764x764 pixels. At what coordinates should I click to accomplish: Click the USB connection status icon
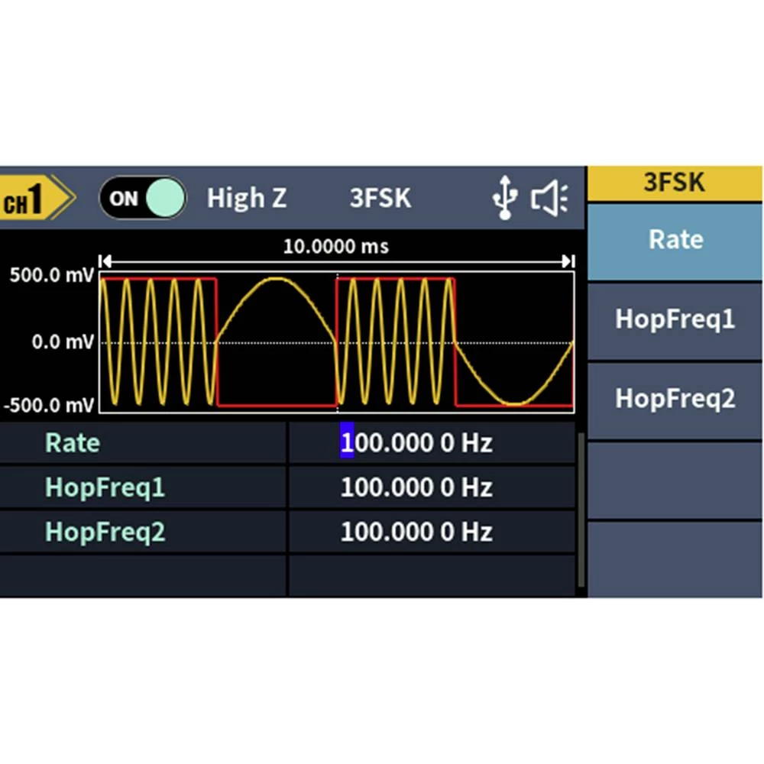tap(504, 199)
